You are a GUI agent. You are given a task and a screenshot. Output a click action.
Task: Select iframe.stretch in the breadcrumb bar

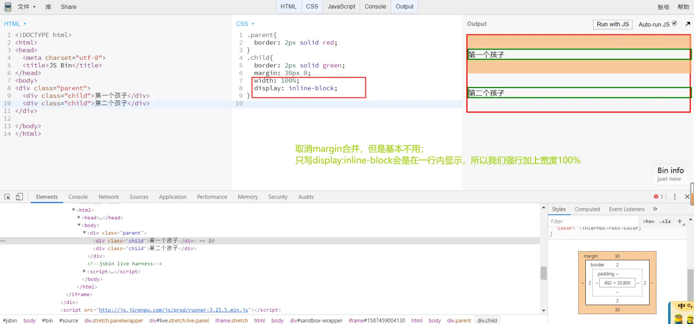click(x=231, y=321)
